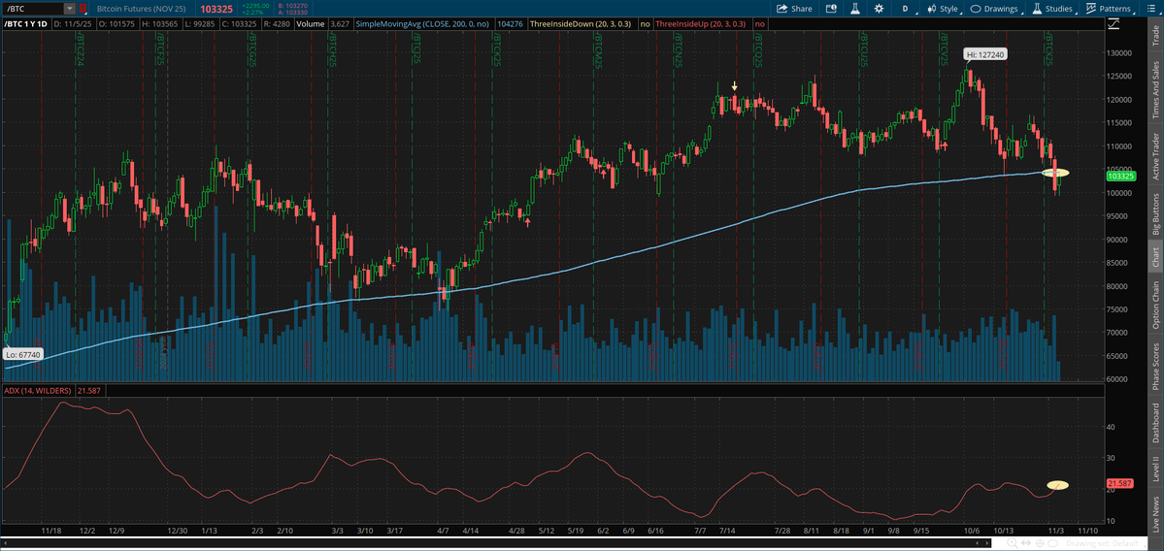Open the list menu icon at top right
Image resolution: width=1164 pixels, height=551 pixels.
[1152, 9]
